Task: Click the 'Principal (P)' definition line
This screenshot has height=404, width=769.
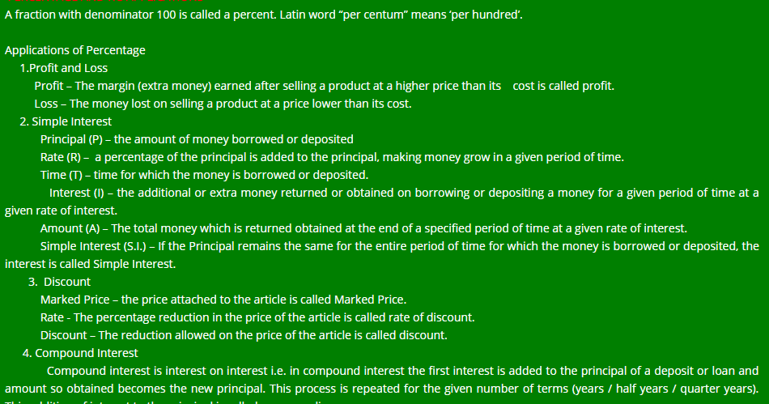Action: tap(197, 139)
